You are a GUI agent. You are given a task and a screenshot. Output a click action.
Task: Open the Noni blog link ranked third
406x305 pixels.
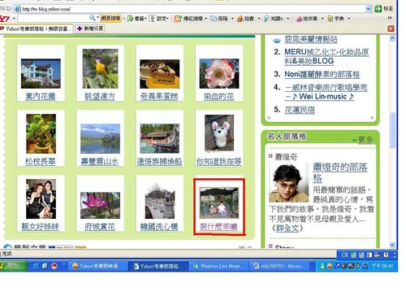pyautogui.click(x=322, y=74)
